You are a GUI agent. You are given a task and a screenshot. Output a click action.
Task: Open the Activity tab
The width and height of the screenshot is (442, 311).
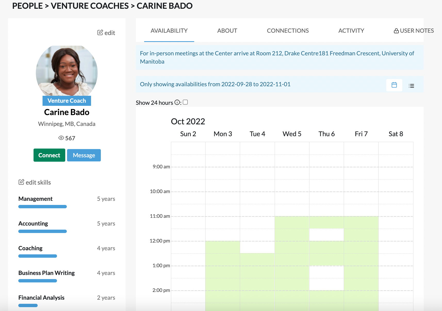tap(351, 31)
